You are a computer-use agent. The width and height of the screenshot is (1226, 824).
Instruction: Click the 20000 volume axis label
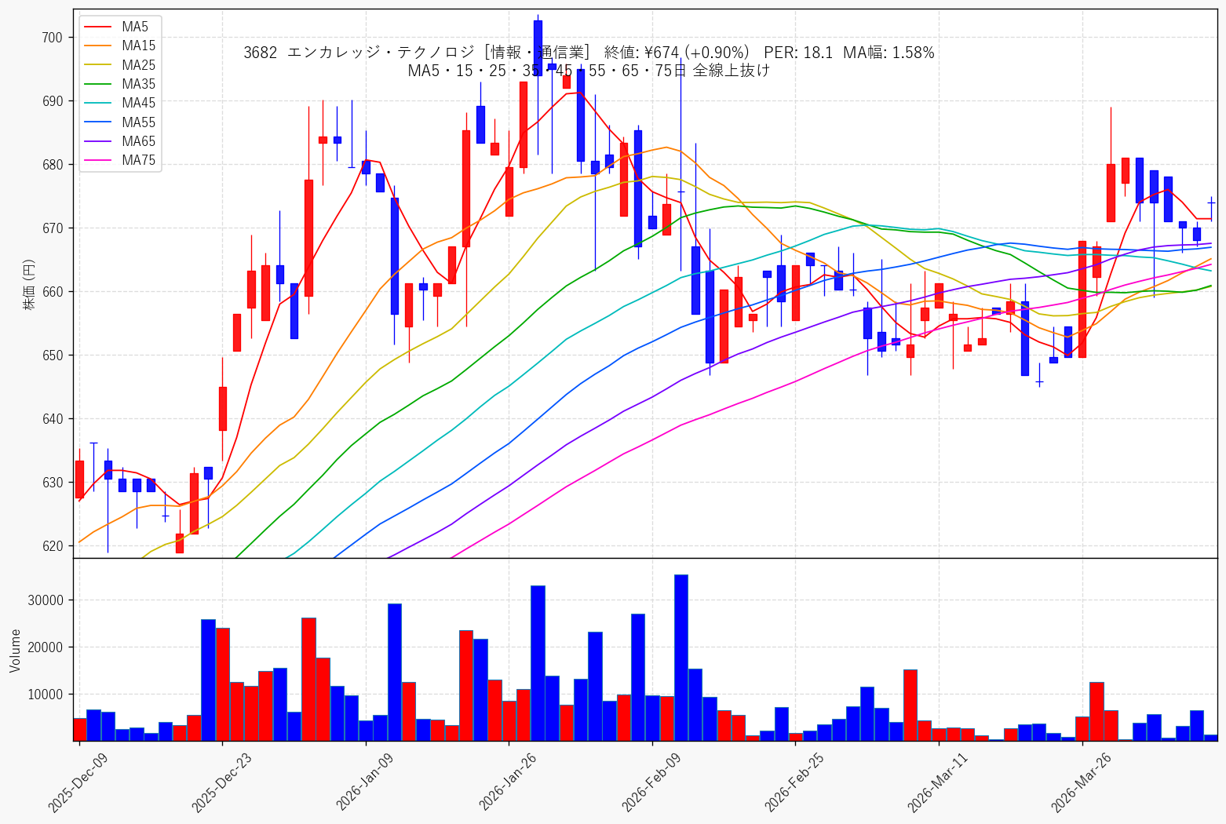(46, 647)
